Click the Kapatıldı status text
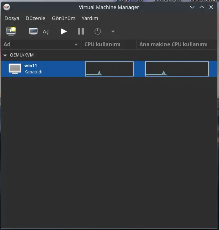Viewport: 219px width, 230px height. pyautogui.click(x=33, y=72)
